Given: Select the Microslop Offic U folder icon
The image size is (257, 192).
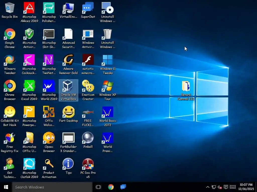Looking at the screenshot, I should (x=29, y=138).
